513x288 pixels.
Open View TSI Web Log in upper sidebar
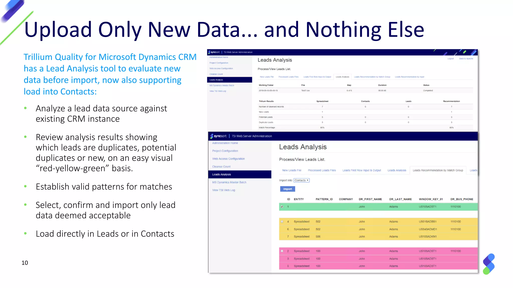pos(218,91)
